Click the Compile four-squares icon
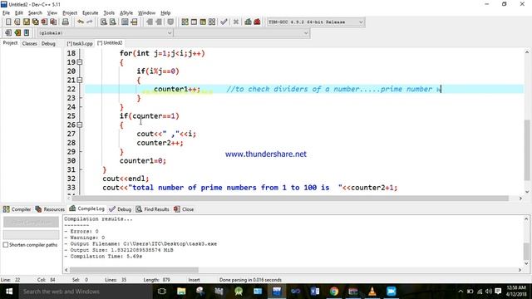Viewport: 532px width, 299px height. [x=185, y=22]
